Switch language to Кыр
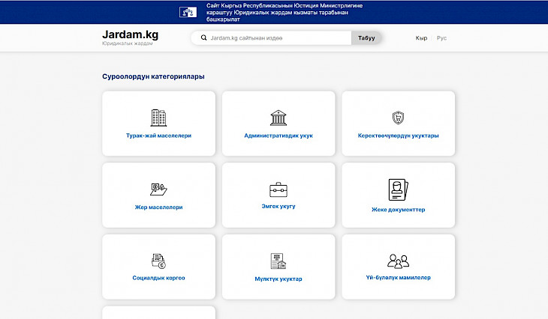 [x=421, y=38]
